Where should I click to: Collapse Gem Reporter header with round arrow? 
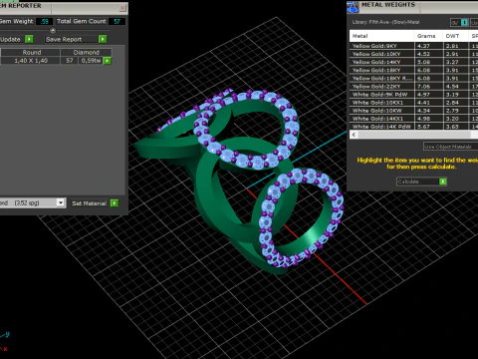[53, 30]
